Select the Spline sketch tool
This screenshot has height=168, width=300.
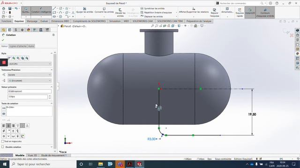[67, 8]
